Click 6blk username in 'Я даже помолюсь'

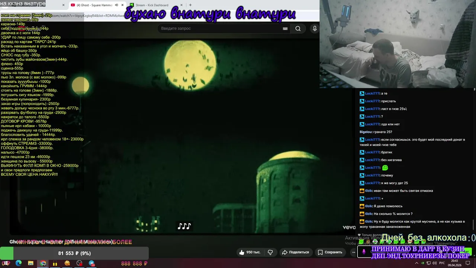(x=369, y=206)
